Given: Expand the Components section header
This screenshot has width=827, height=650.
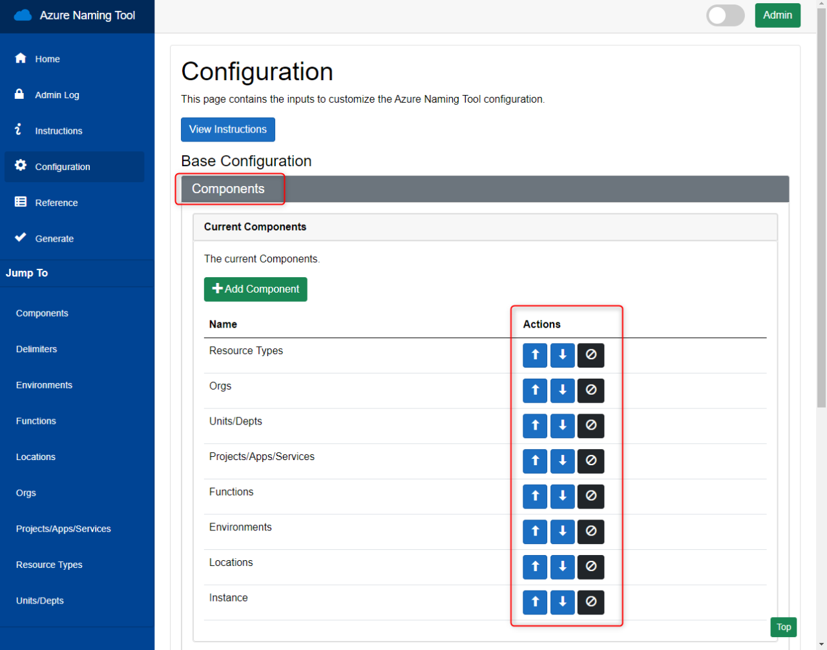Looking at the screenshot, I should pyautogui.click(x=229, y=189).
